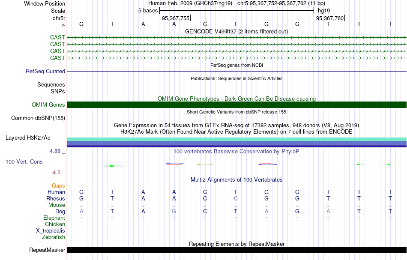Click the RepeatMasker track label
This screenshot has height=260, width=407.
click(x=47, y=250)
